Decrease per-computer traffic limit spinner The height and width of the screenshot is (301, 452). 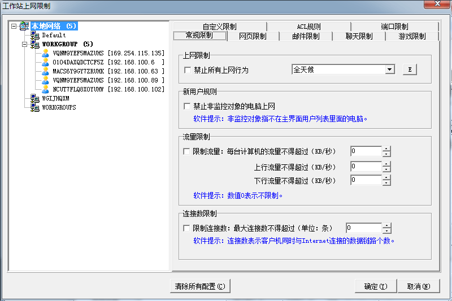pos(386,154)
